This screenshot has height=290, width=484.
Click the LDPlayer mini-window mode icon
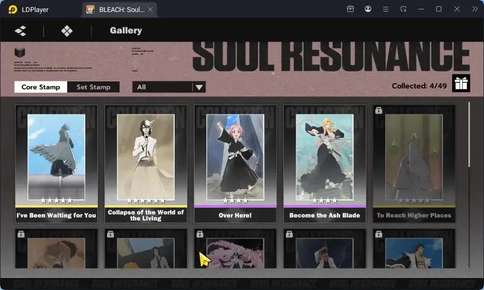click(x=403, y=9)
